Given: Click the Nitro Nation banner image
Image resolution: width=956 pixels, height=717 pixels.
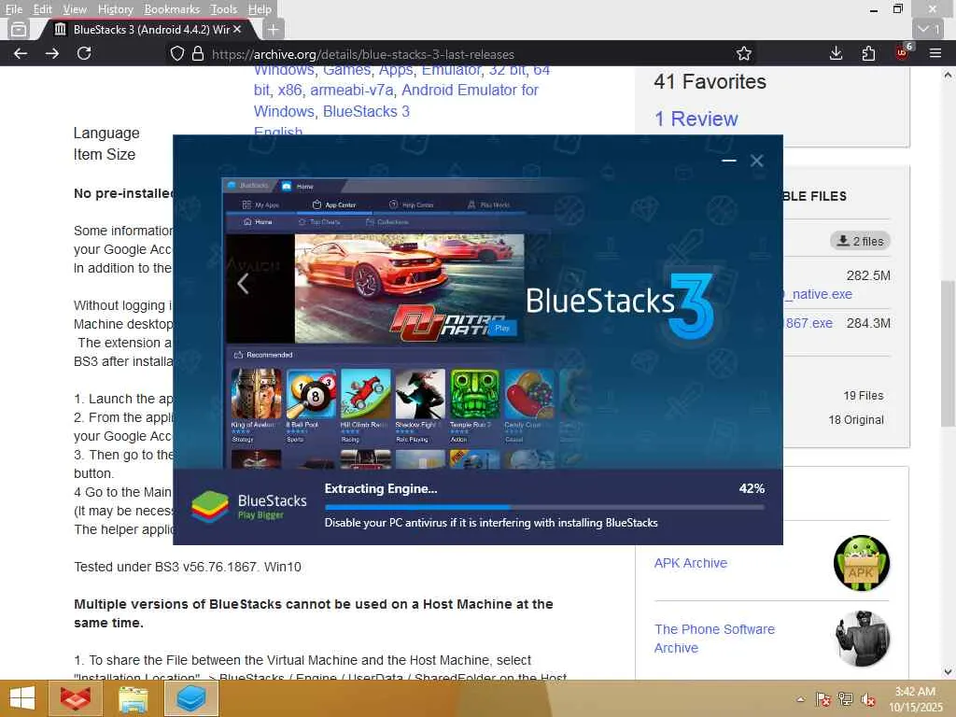Looking at the screenshot, I should tap(409, 288).
